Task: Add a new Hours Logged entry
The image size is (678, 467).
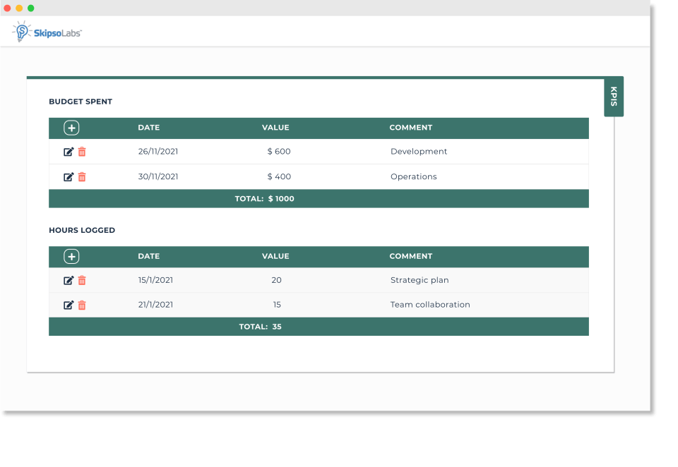Action: (x=71, y=257)
